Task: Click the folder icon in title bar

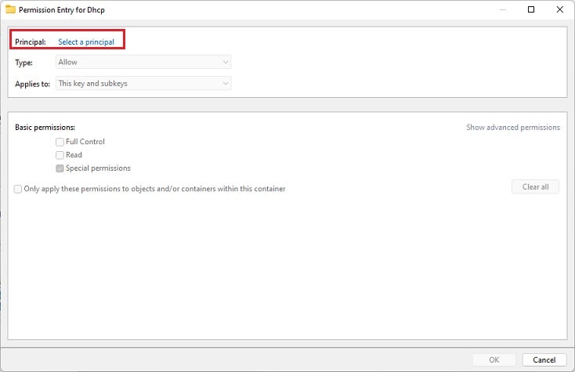Action: (x=10, y=9)
